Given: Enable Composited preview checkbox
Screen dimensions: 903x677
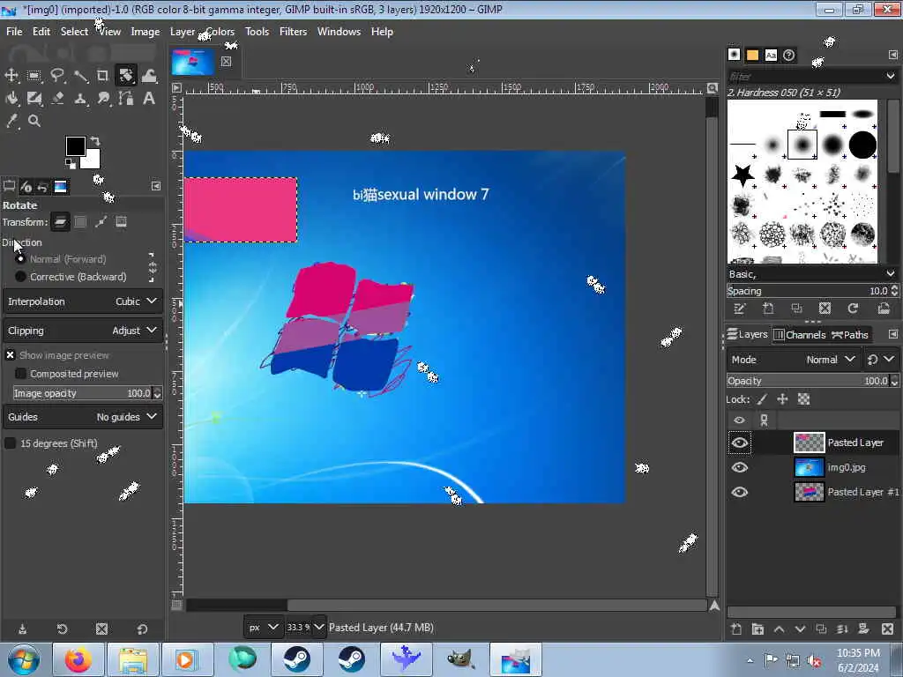Looking at the screenshot, I should 21,374.
